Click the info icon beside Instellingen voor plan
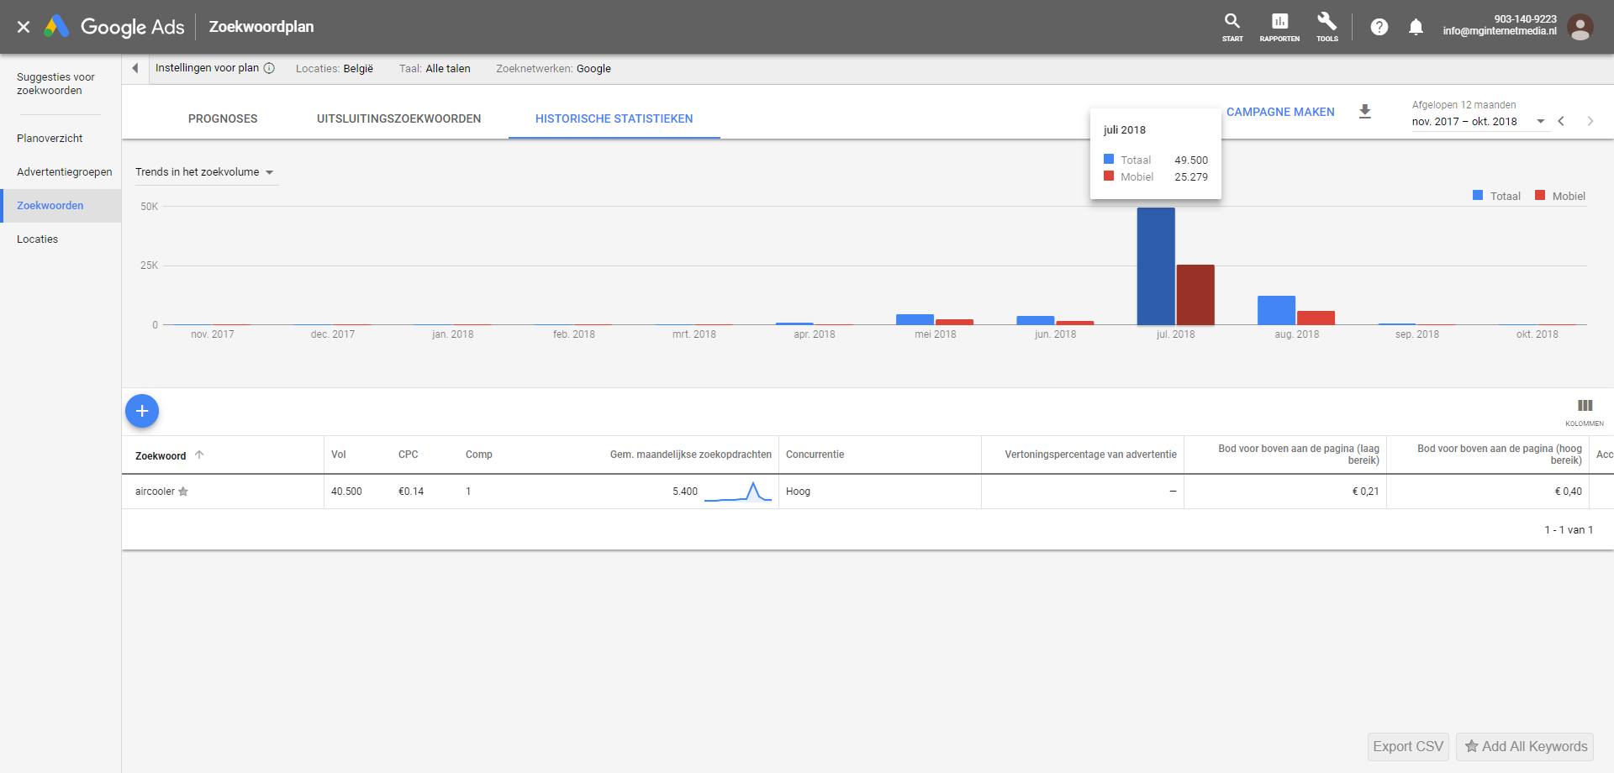Screen dimensions: 1614x773 click(269, 68)
